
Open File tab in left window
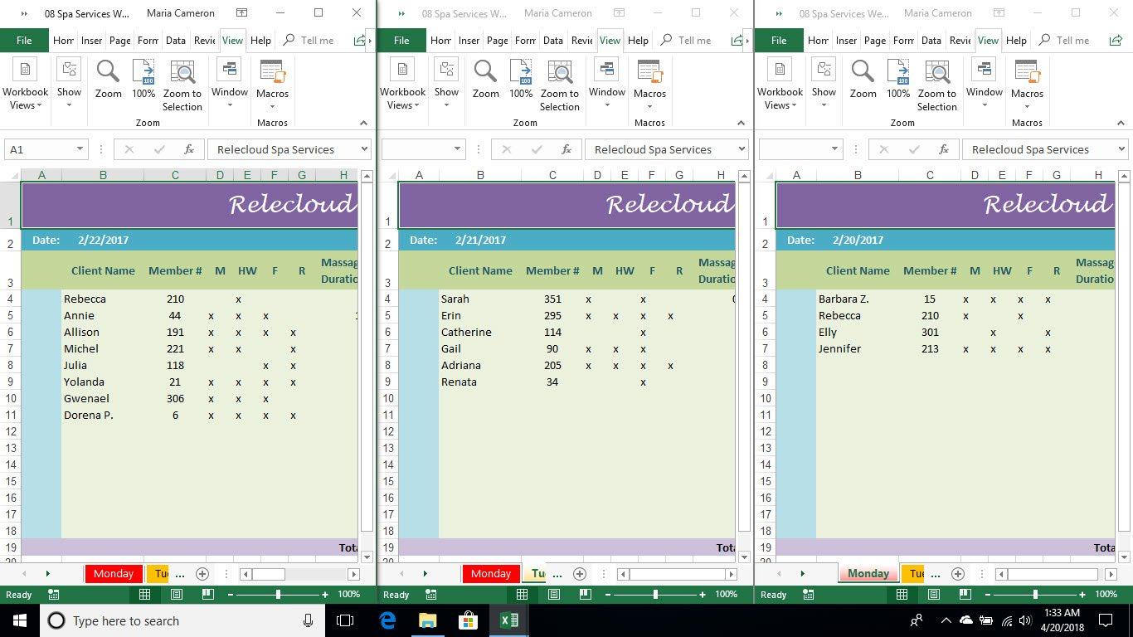click(24, 40)
